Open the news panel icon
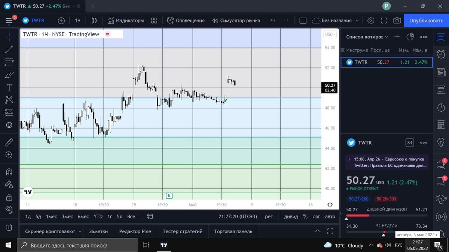The height and width of the screenshot is (252, 449). (x=441, y=72)
